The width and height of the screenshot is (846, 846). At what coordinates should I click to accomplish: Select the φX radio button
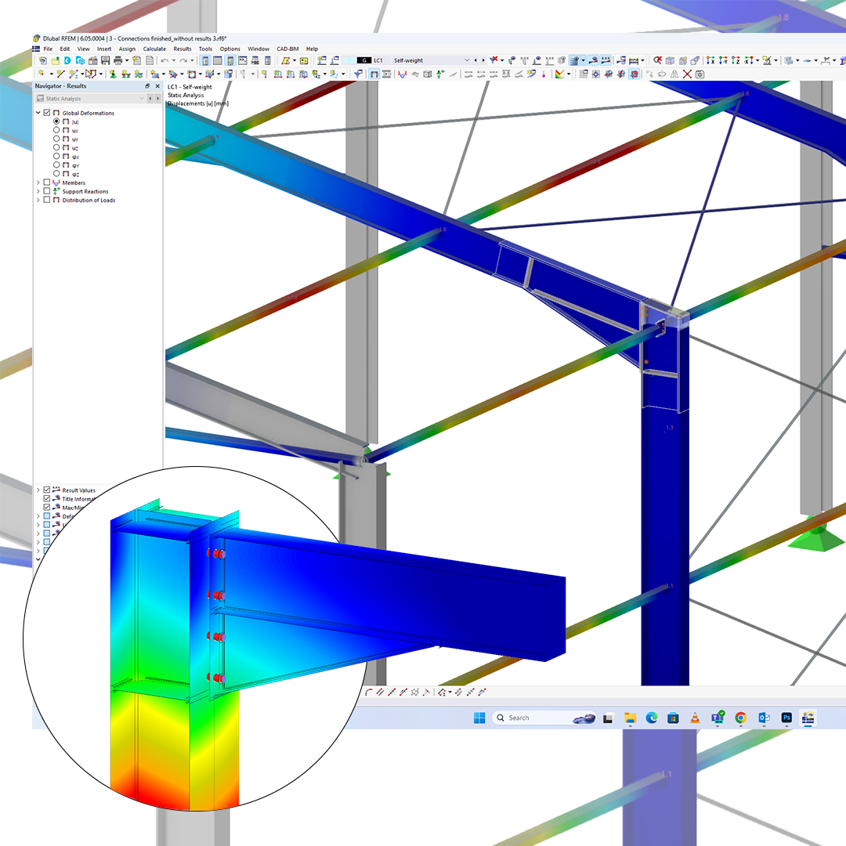[x=56, y=156]
